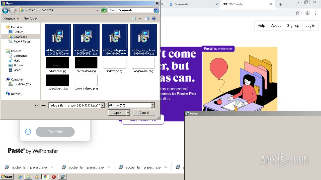Click Help in WeTransfer header
The width and height of the screenshot is (321, 180).
pyautogui.click(x=261, y=25)
